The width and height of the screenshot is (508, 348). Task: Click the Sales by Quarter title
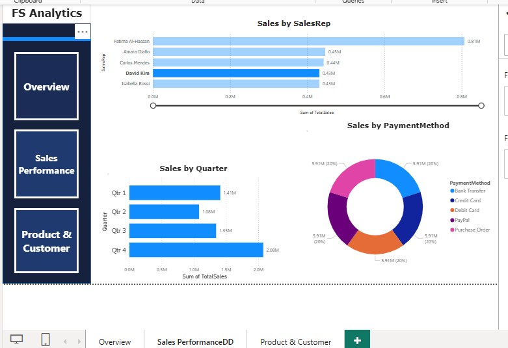193,168
